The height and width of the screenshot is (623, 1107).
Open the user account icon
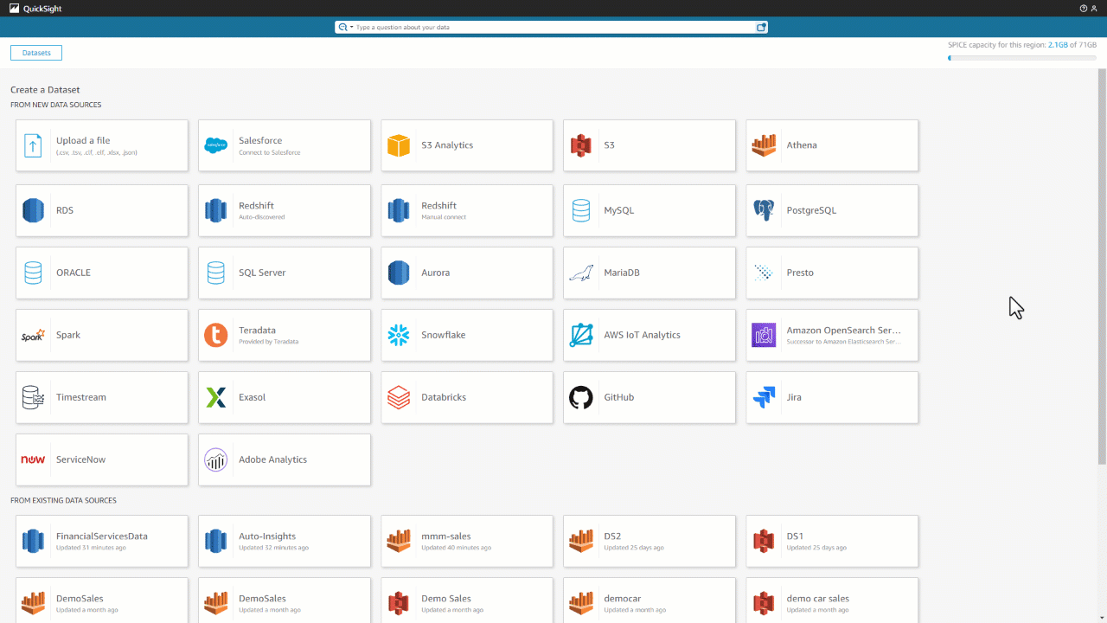[1094, 9]
